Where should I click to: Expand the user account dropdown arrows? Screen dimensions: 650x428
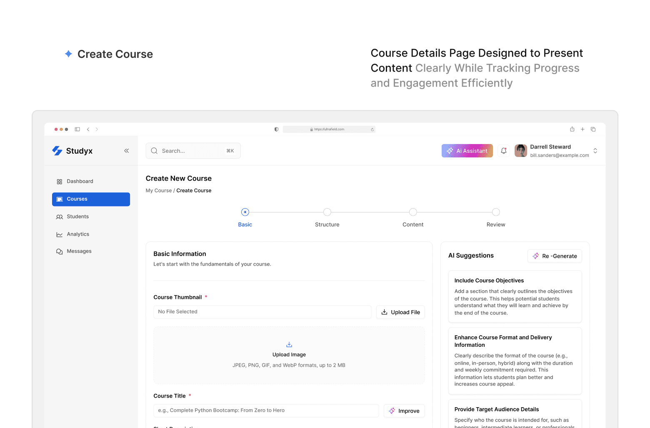coord(595,151)
